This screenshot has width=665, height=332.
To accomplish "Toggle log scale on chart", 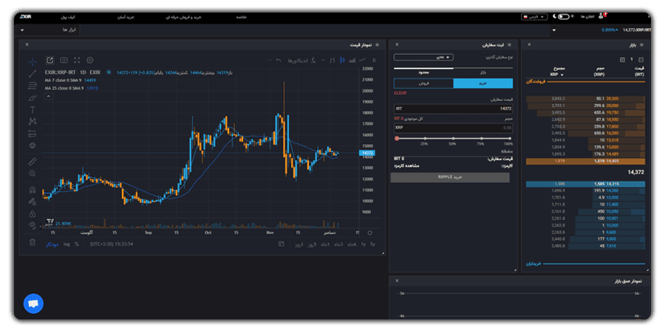I will click(66, 244).
